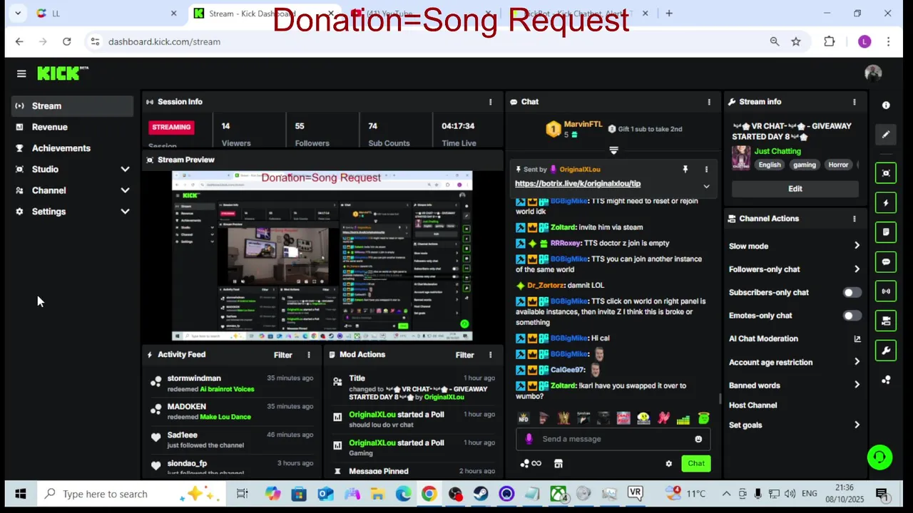This screenshot has height=513, width=913.
Task: Click the chat bubble icon in right toolbar
Action: click(886, 262)
